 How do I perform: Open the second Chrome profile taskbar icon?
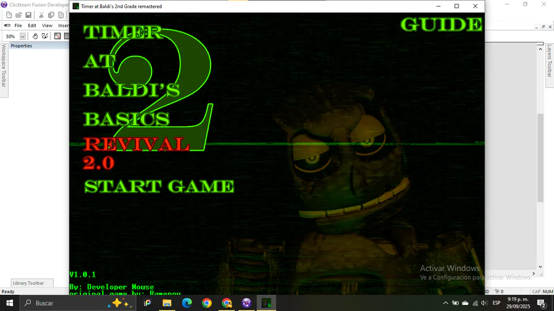click(x=227, y=303)
